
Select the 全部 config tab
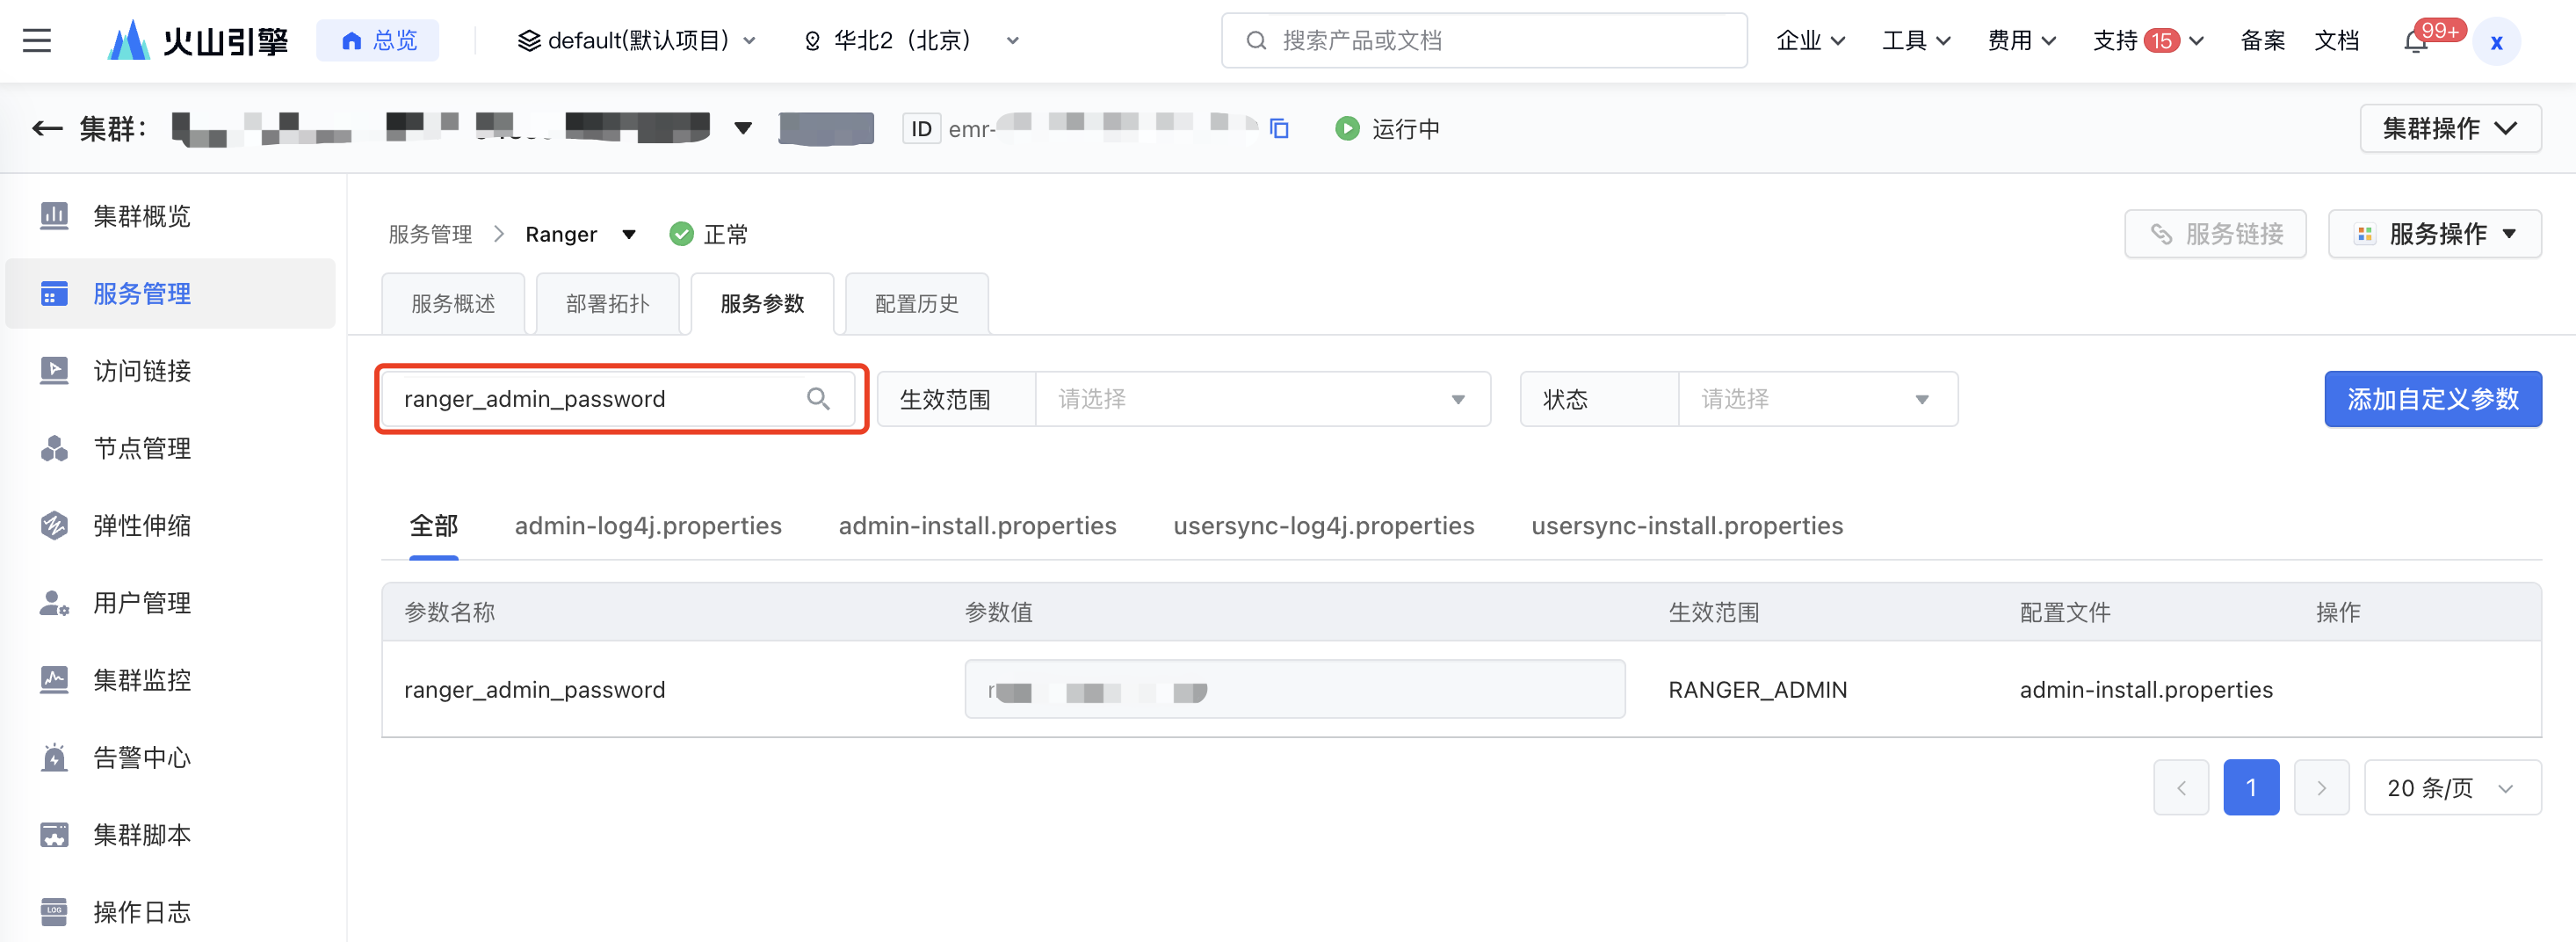tap(434, 526)
